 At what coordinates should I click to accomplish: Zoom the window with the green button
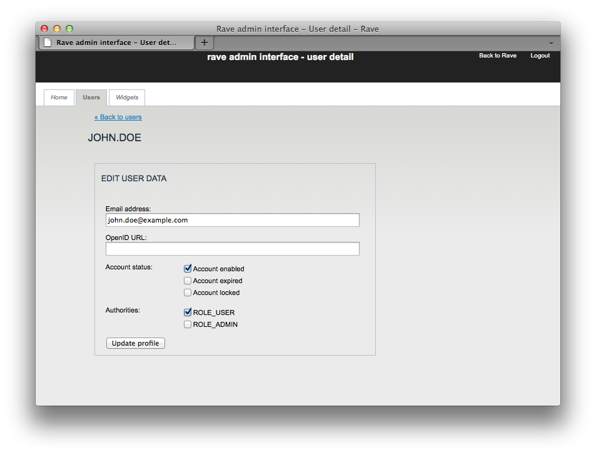point(69,29)
